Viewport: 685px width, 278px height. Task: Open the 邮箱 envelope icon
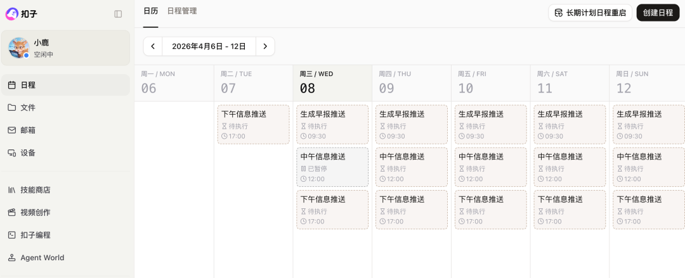pyautogui.click(x=12, y=130)
